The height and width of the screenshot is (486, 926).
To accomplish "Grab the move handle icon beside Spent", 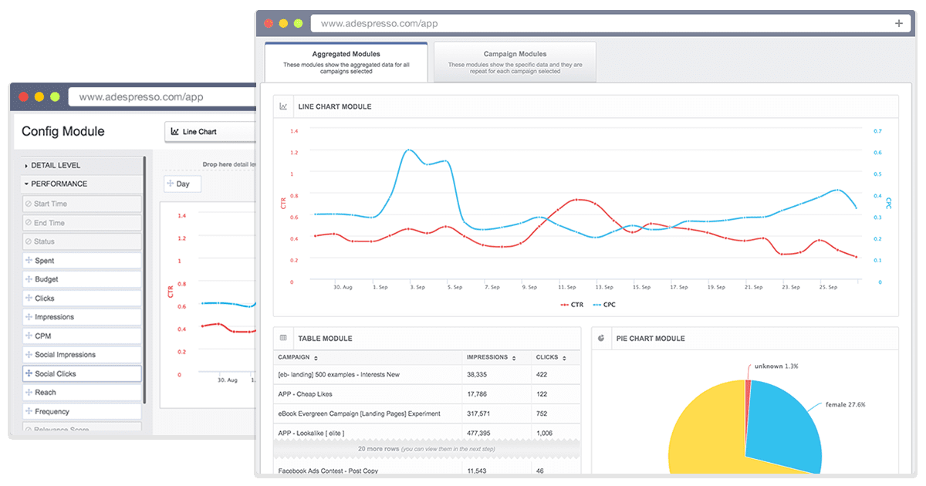I will coord(29,261).
